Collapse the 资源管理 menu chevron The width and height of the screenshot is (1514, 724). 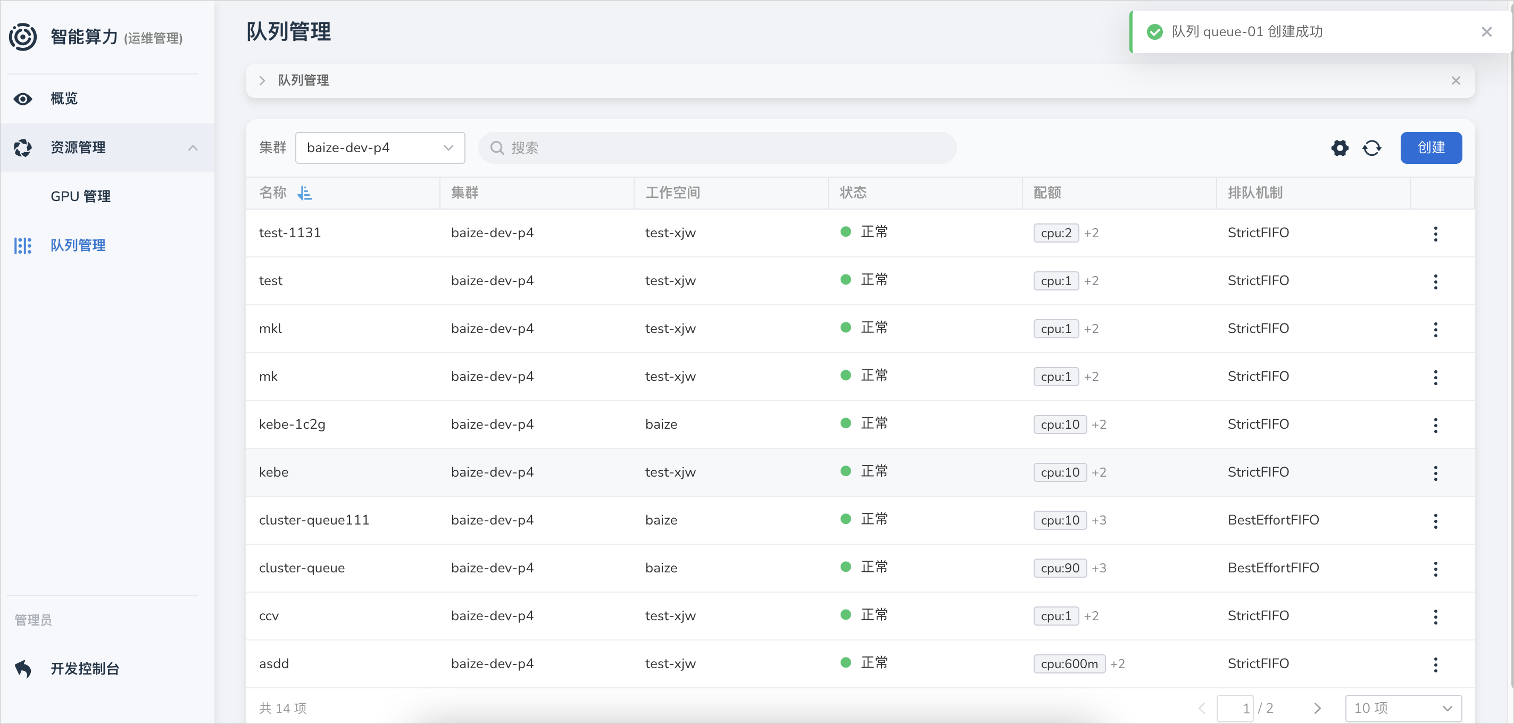point(193,148)
